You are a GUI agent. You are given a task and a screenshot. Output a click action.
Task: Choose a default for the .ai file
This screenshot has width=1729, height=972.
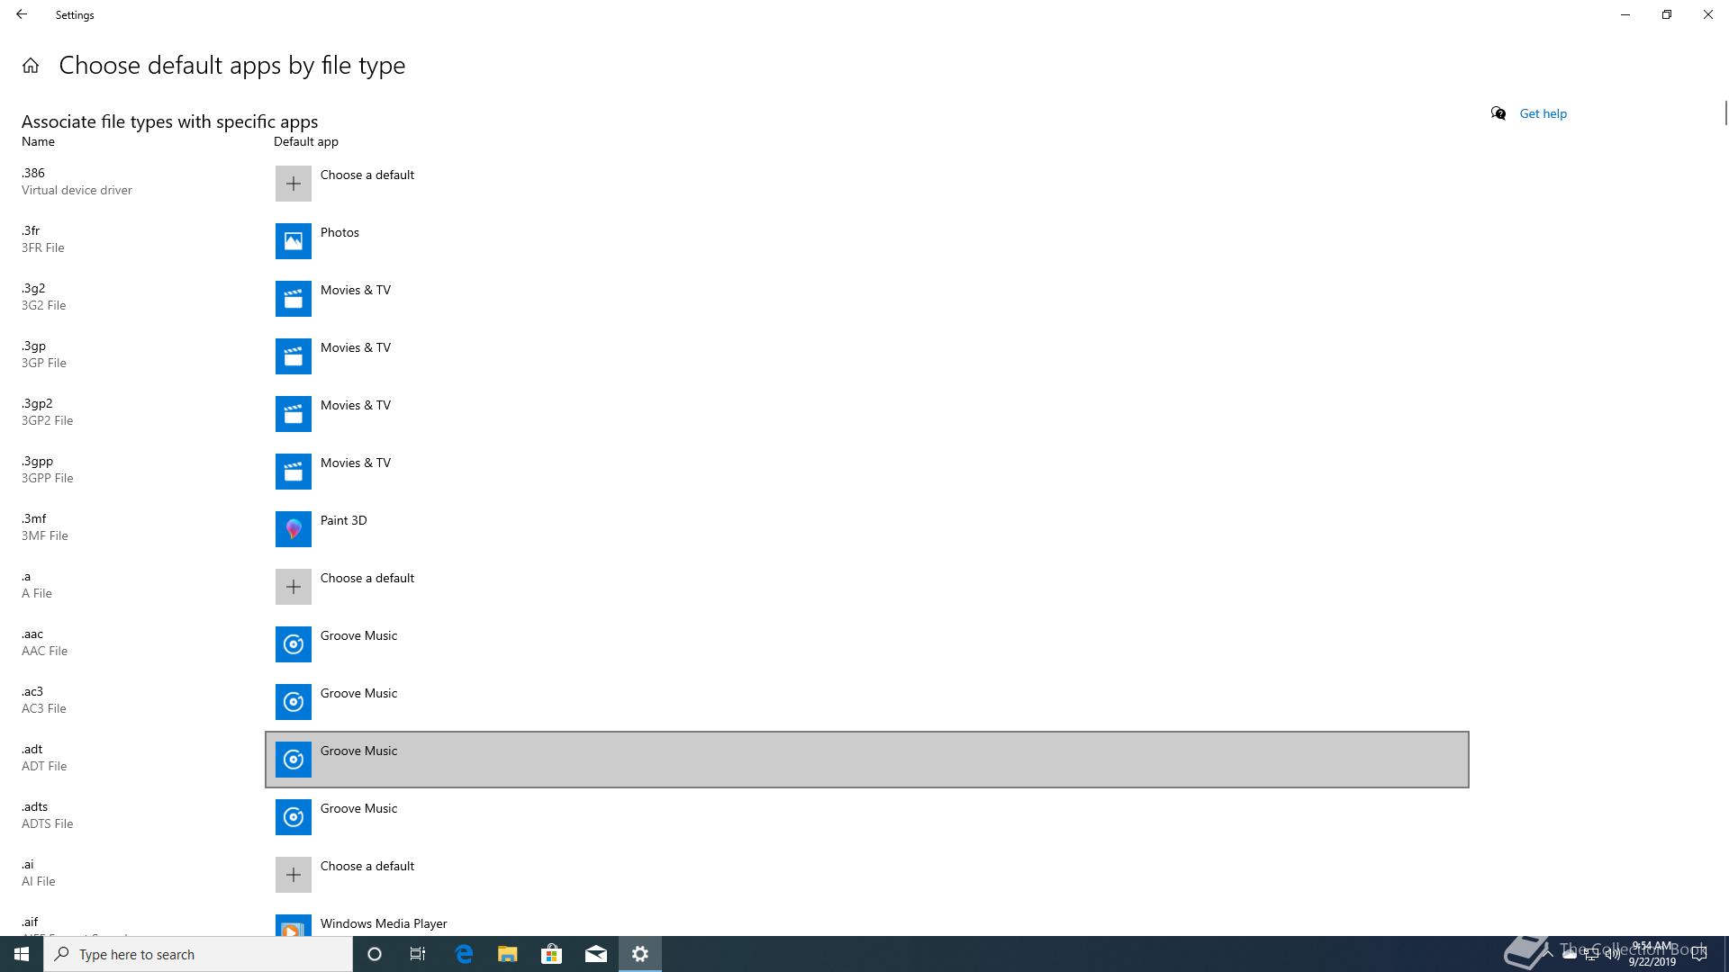[367, 866]
